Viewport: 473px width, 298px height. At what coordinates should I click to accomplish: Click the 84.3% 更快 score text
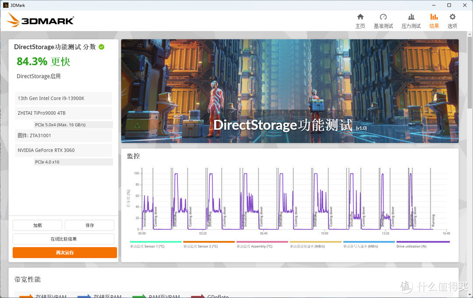(x=43, y=62)
